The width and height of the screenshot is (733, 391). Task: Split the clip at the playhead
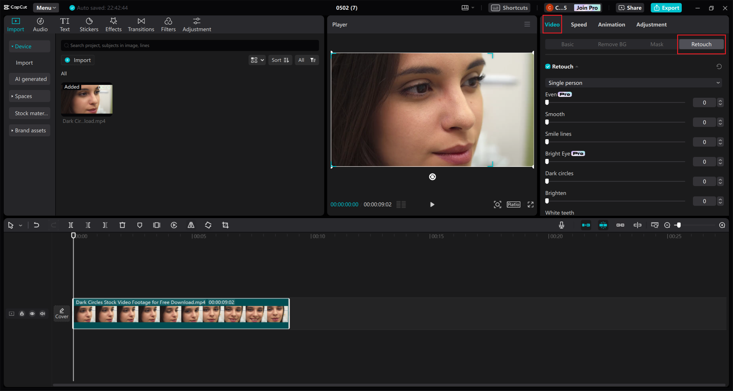(71, 225)
